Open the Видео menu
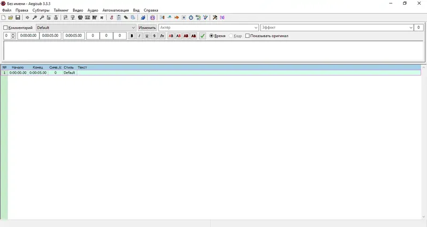This screenshot has width=427, height=227. (78, 10)
